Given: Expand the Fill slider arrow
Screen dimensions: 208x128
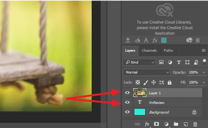Looking at the screenshot, I should coord(204,83).
